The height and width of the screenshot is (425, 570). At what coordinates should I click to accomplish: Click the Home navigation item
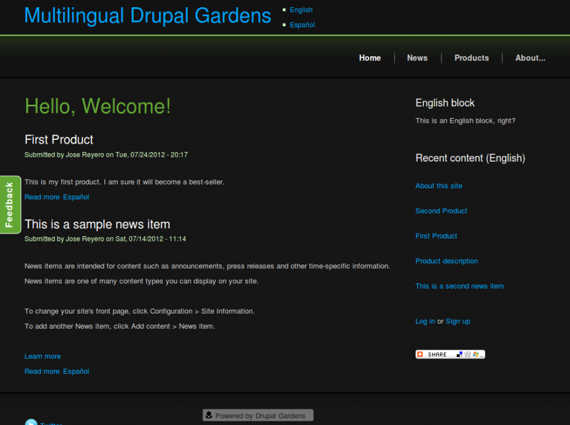pos(370,58)
